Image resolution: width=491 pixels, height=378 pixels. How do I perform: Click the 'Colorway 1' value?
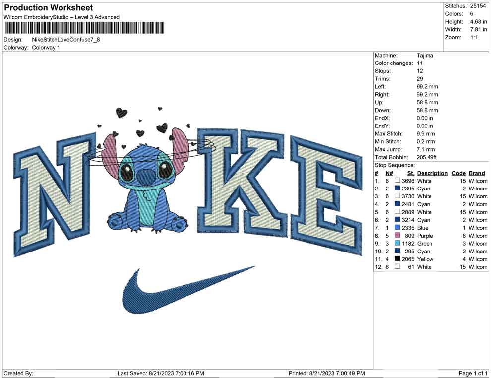tap(46, 47)
